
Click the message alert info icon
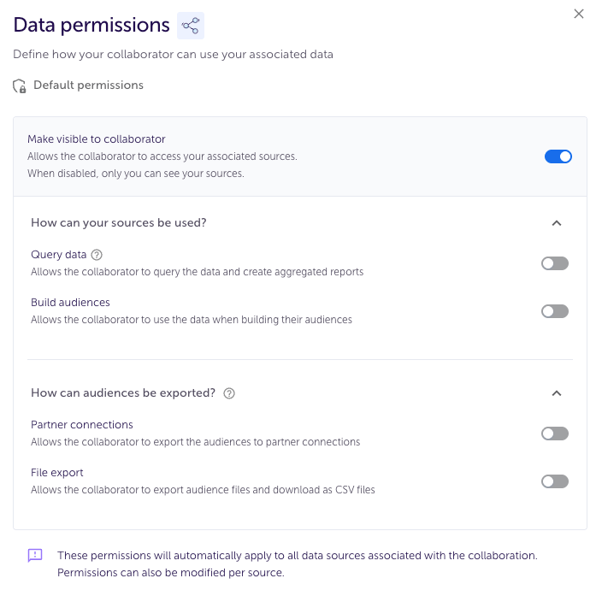click(x=35, y=556)
